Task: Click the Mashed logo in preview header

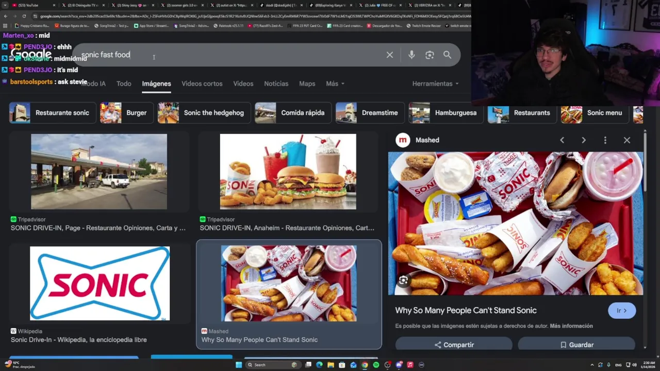Action: 403,140
